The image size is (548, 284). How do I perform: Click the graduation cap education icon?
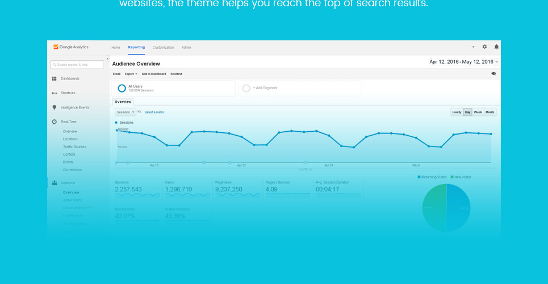(x=493, y=73)
